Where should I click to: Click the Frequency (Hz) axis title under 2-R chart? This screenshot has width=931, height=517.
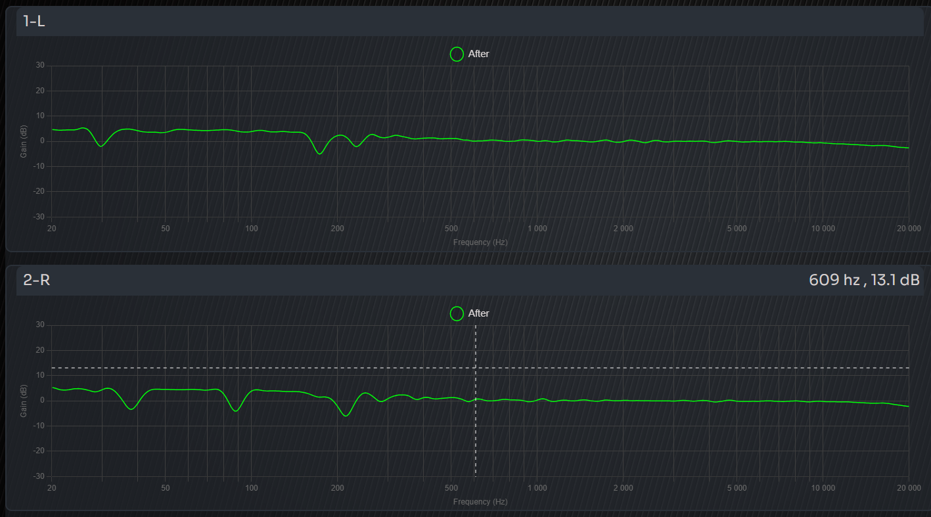(x=480, y=502)
